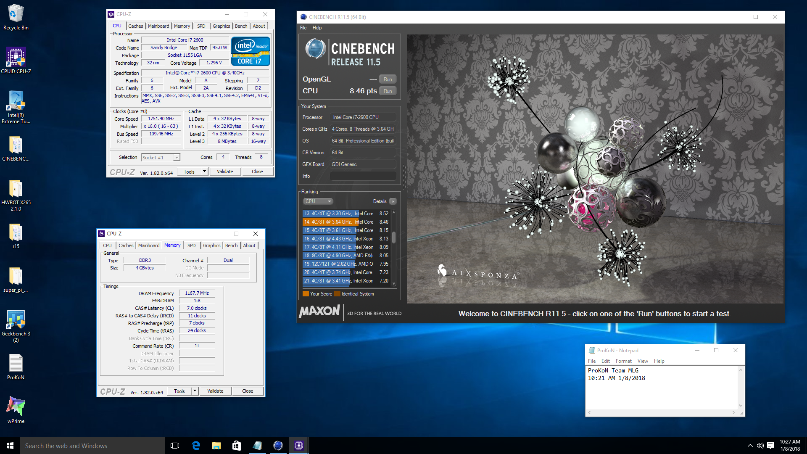This screenshot has height=454, width=807.
Task: Open the About tab in top CPU-Z window
Action: click(x=259, y=26)
